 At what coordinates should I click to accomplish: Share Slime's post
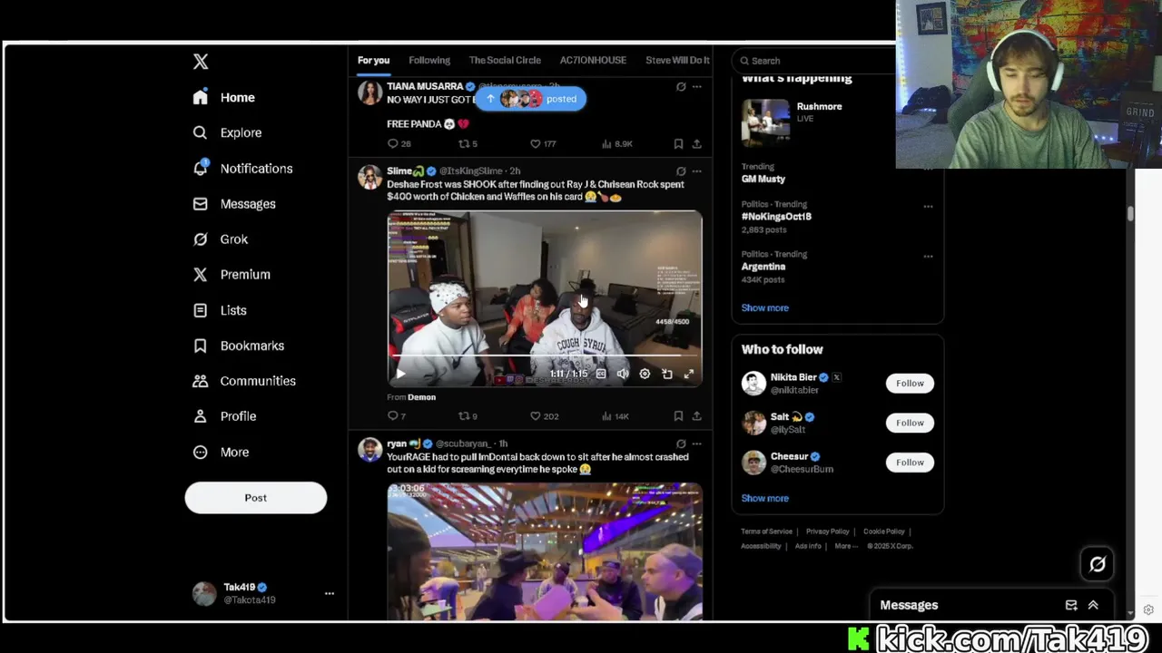pos(696,416)
